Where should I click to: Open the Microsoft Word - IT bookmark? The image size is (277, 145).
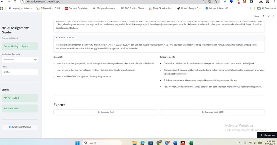coord(218,8)
